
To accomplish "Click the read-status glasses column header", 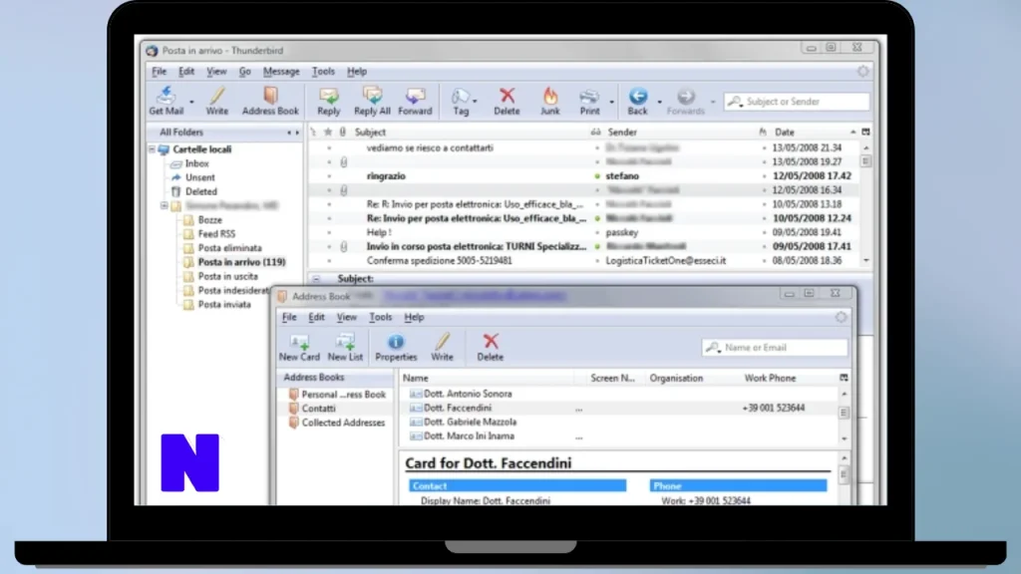I will click(595, 133).
